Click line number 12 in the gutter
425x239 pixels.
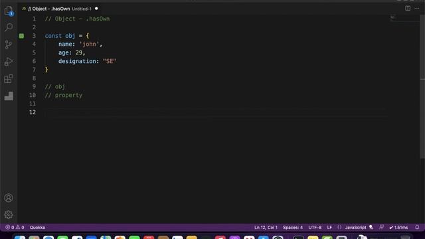[x=33, y=112]
